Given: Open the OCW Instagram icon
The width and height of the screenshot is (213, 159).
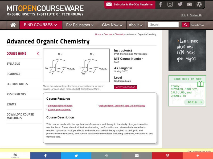Looking at the screenshot, I should [x=170, y=4].
